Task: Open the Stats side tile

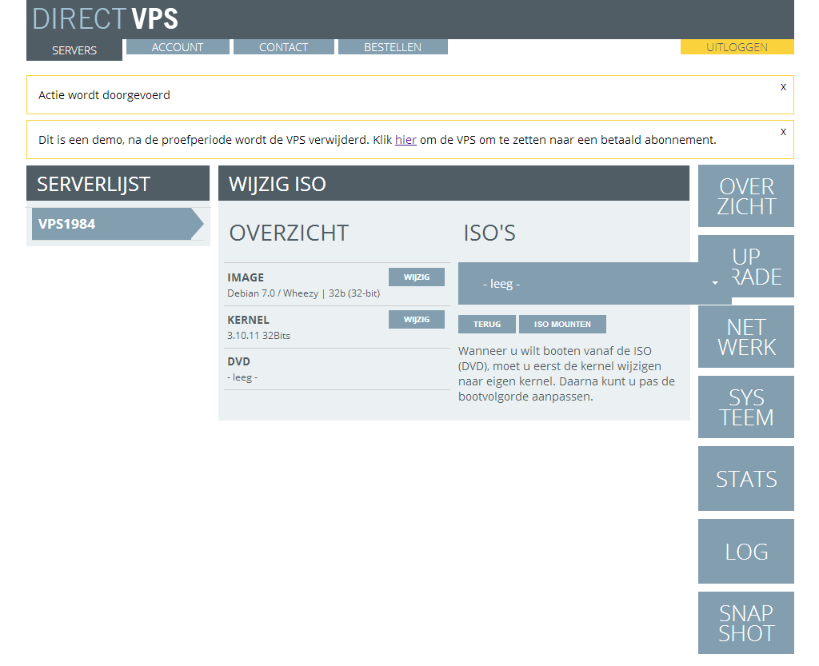Action: 745,478
